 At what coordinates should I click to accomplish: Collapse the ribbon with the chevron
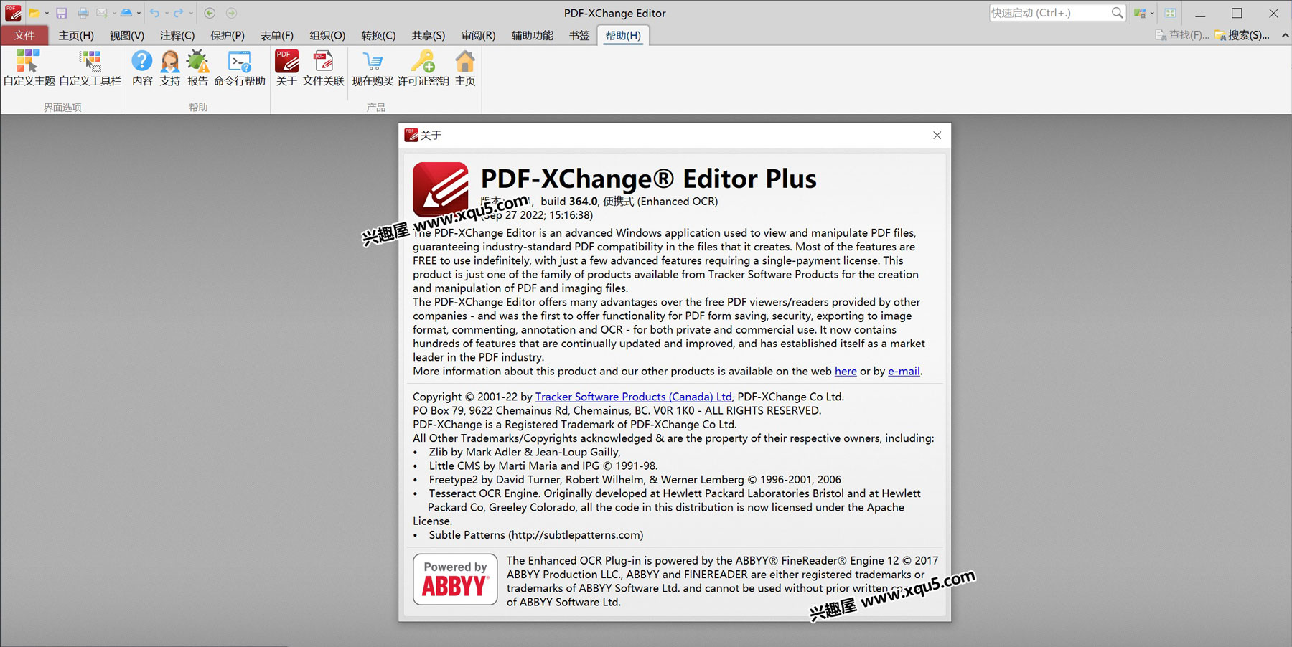point(1285,35)
